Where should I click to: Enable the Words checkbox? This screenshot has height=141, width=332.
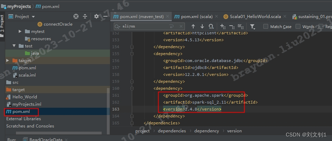[x=298, y=26]
